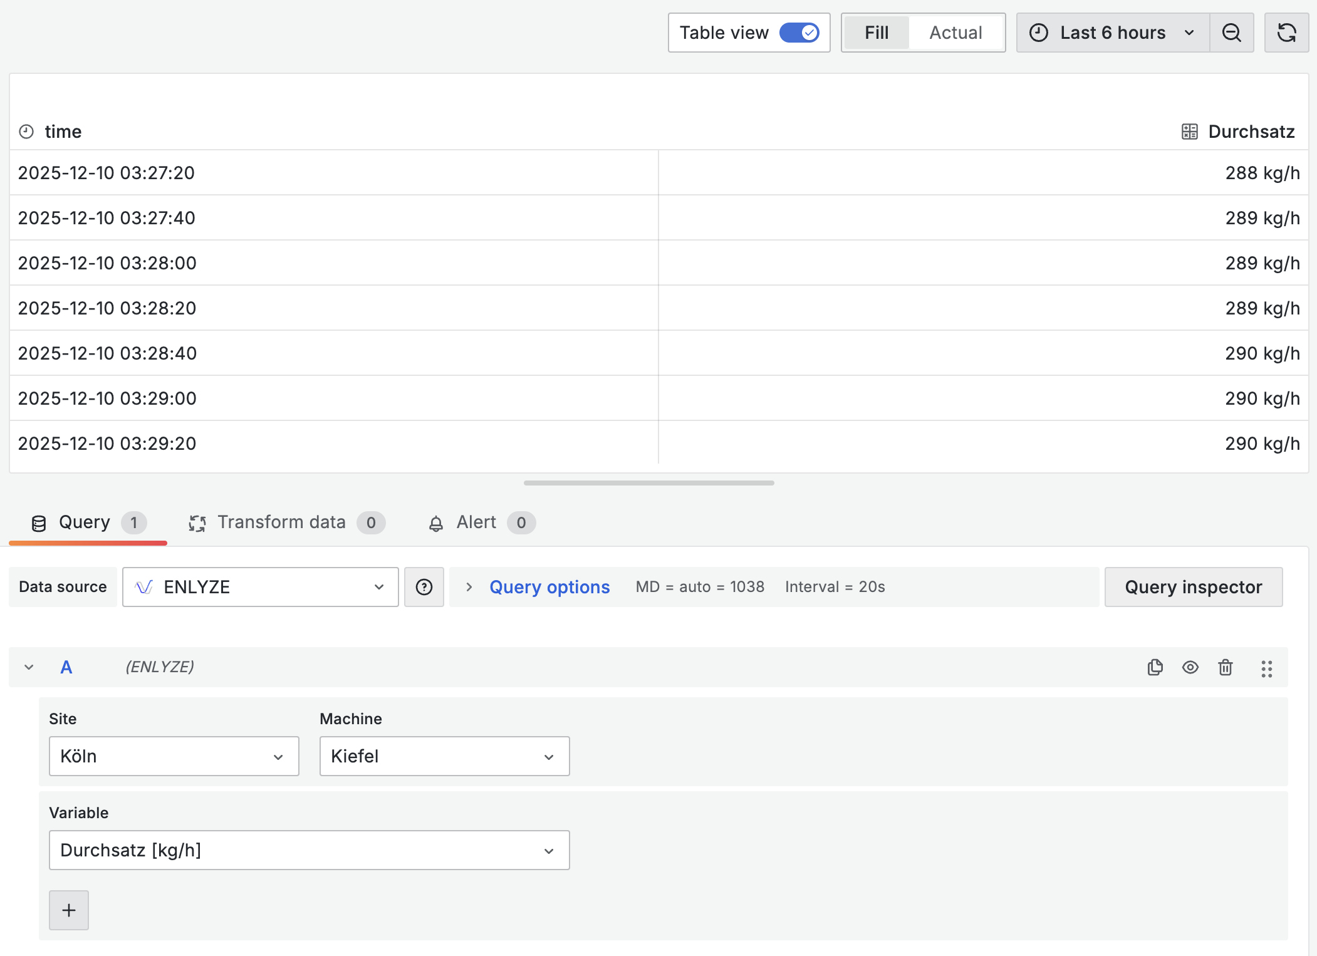Image resolution: width=1317 pixels, height=956 pixels.
Task: Open the ENLYZE data source dropdown
Action: (260, 587)
